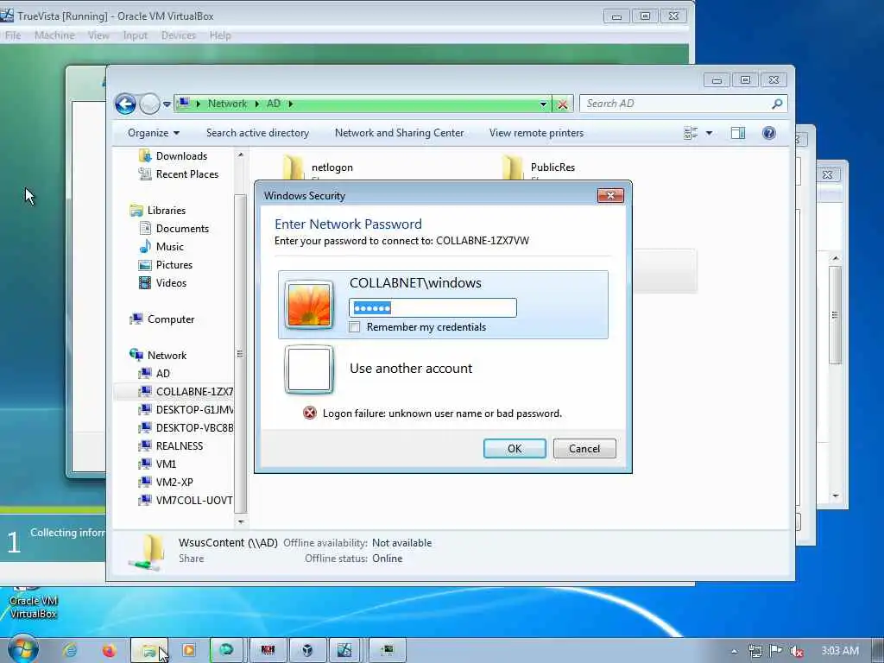Viewport: 884px width, 663px height.
Task: Open Network and Sharing Center
Action: (x=399, y=133)
